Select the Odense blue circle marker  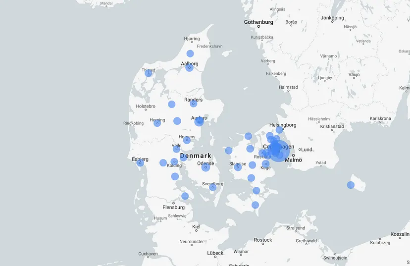coord(206,167)
